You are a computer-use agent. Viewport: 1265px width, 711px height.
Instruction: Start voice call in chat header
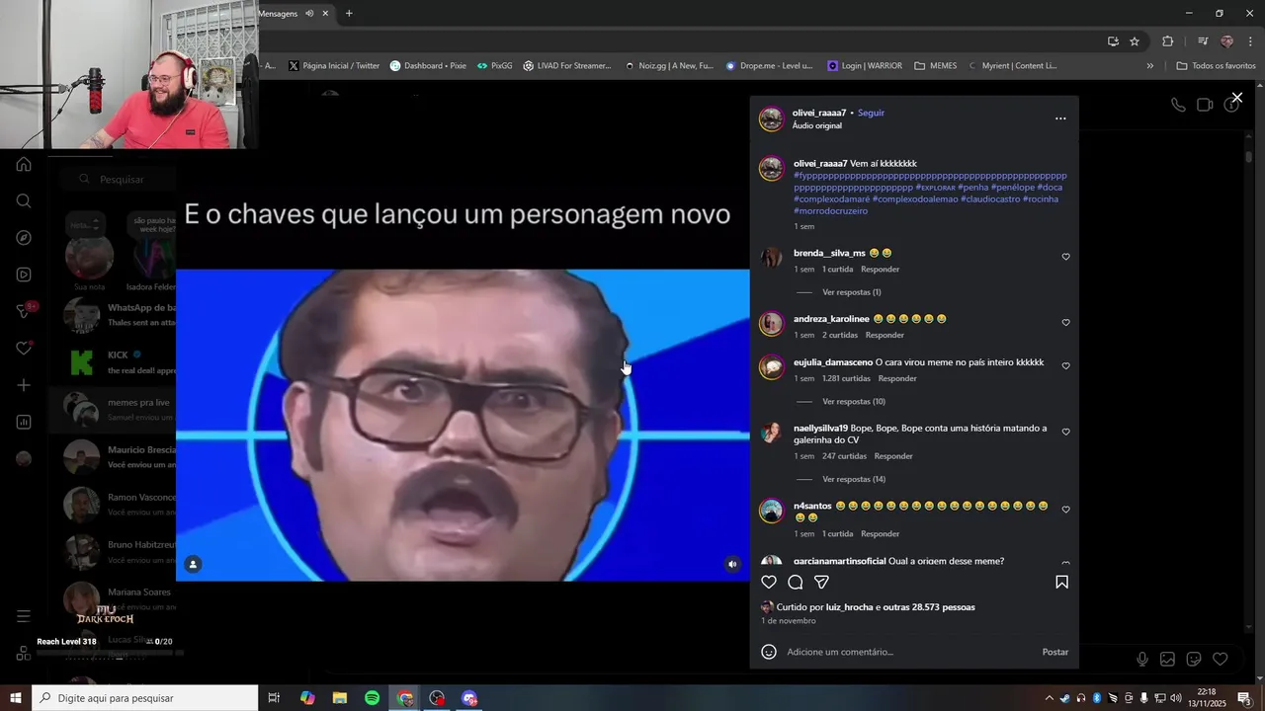click(1178, 105)
